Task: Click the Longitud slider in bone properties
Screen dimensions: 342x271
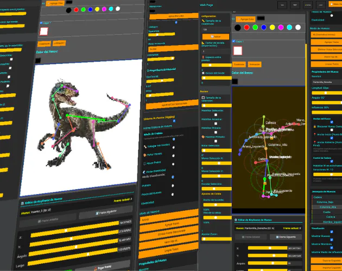Action: (327, 93)
